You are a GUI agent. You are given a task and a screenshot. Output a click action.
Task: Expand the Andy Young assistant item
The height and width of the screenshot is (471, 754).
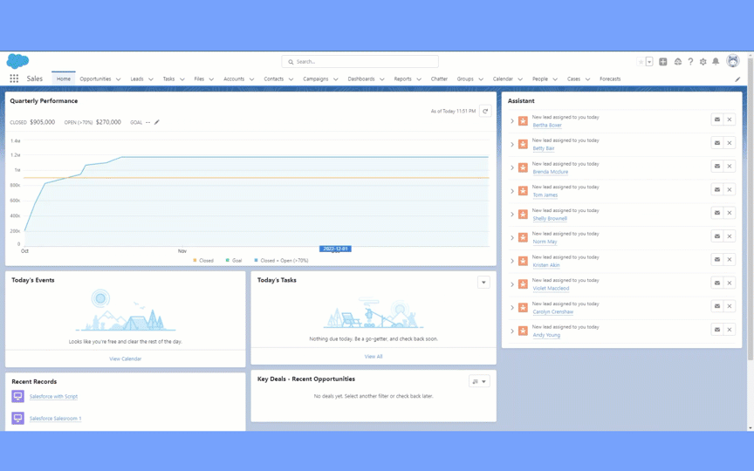(x=512, y=331)
